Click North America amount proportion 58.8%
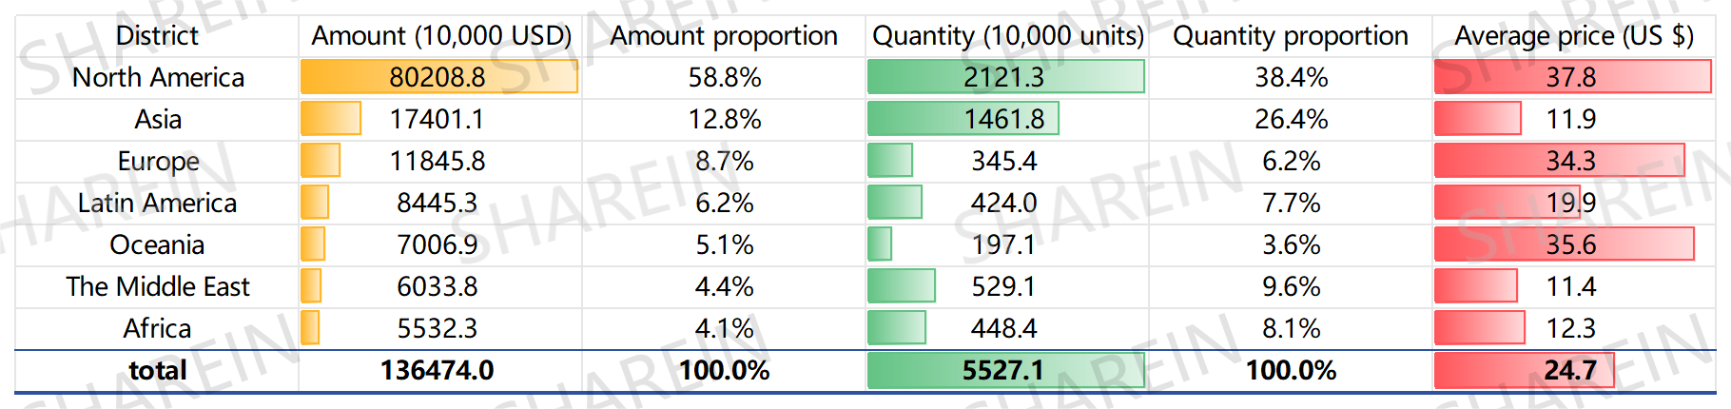 (724, 78)
